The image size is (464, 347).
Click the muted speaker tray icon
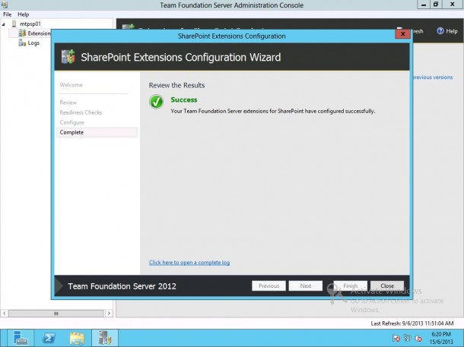[418, 338]
